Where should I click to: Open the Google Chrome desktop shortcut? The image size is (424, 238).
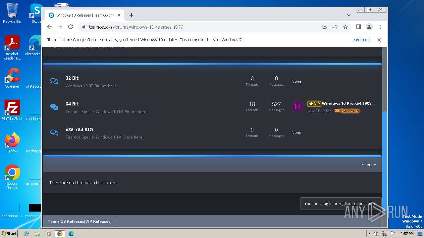click(12, 177)
